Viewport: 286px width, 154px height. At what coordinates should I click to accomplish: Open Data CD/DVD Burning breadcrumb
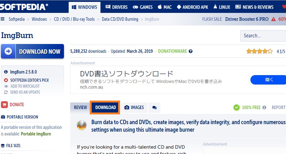coord(120,19)
